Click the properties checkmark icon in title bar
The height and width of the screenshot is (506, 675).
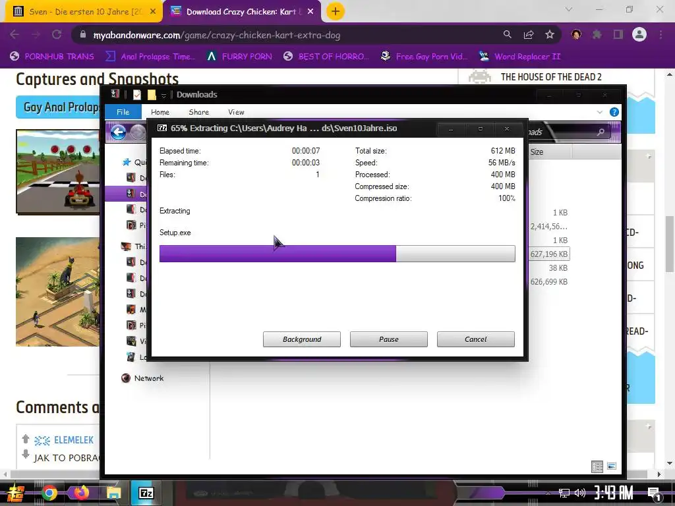[x=137, y=95]
